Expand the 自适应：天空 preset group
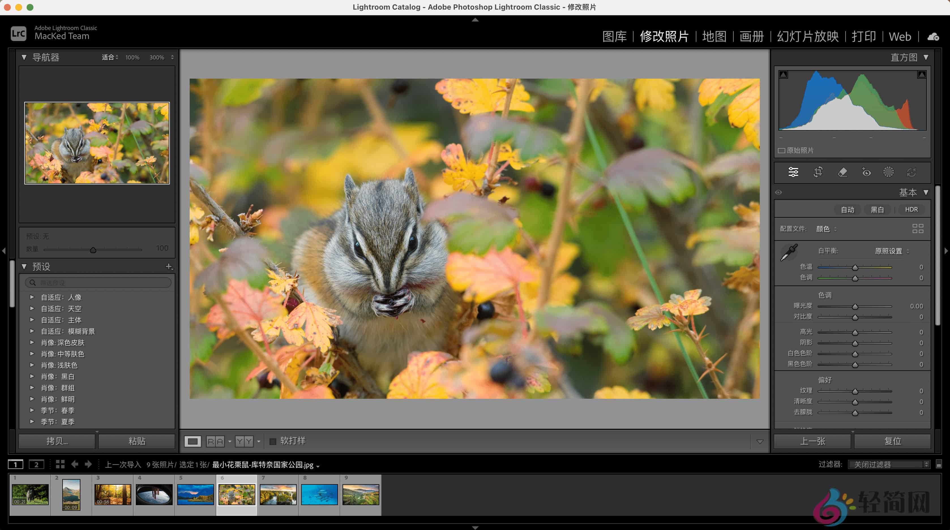Viewport: 950px width, 530px height. 32,309
